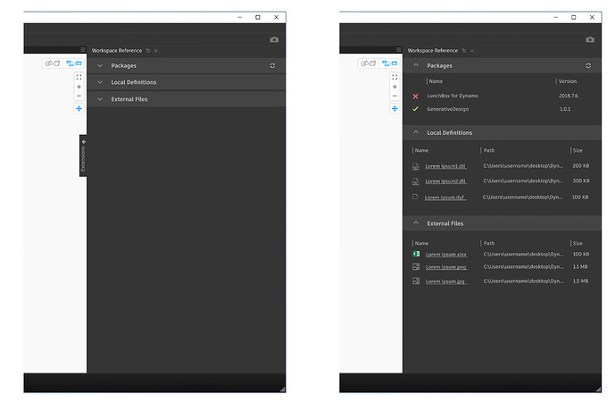Open Lorem ipsum.dyf link
615x403 pixels.
tap(445, 197)
